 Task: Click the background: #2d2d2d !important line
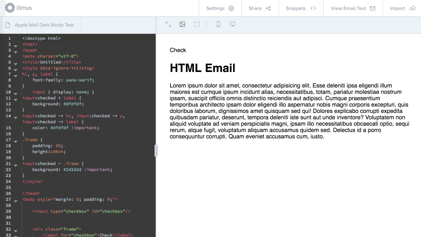click(x=72, y=169)
